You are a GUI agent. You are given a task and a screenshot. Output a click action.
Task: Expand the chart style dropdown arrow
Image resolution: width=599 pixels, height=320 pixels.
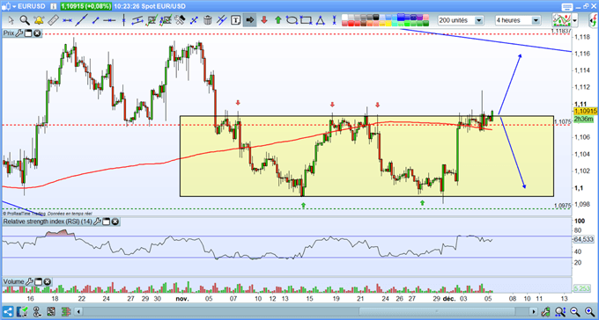[574, 20]
